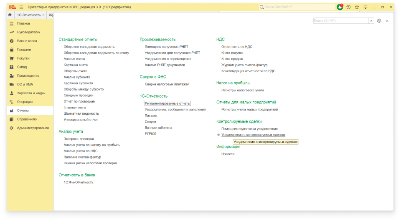Click the Руководителю chart icon

pos(12,32)
